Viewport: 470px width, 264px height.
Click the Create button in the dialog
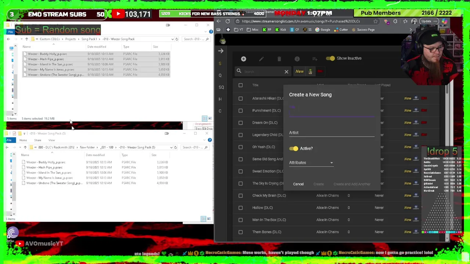(318, 184)
